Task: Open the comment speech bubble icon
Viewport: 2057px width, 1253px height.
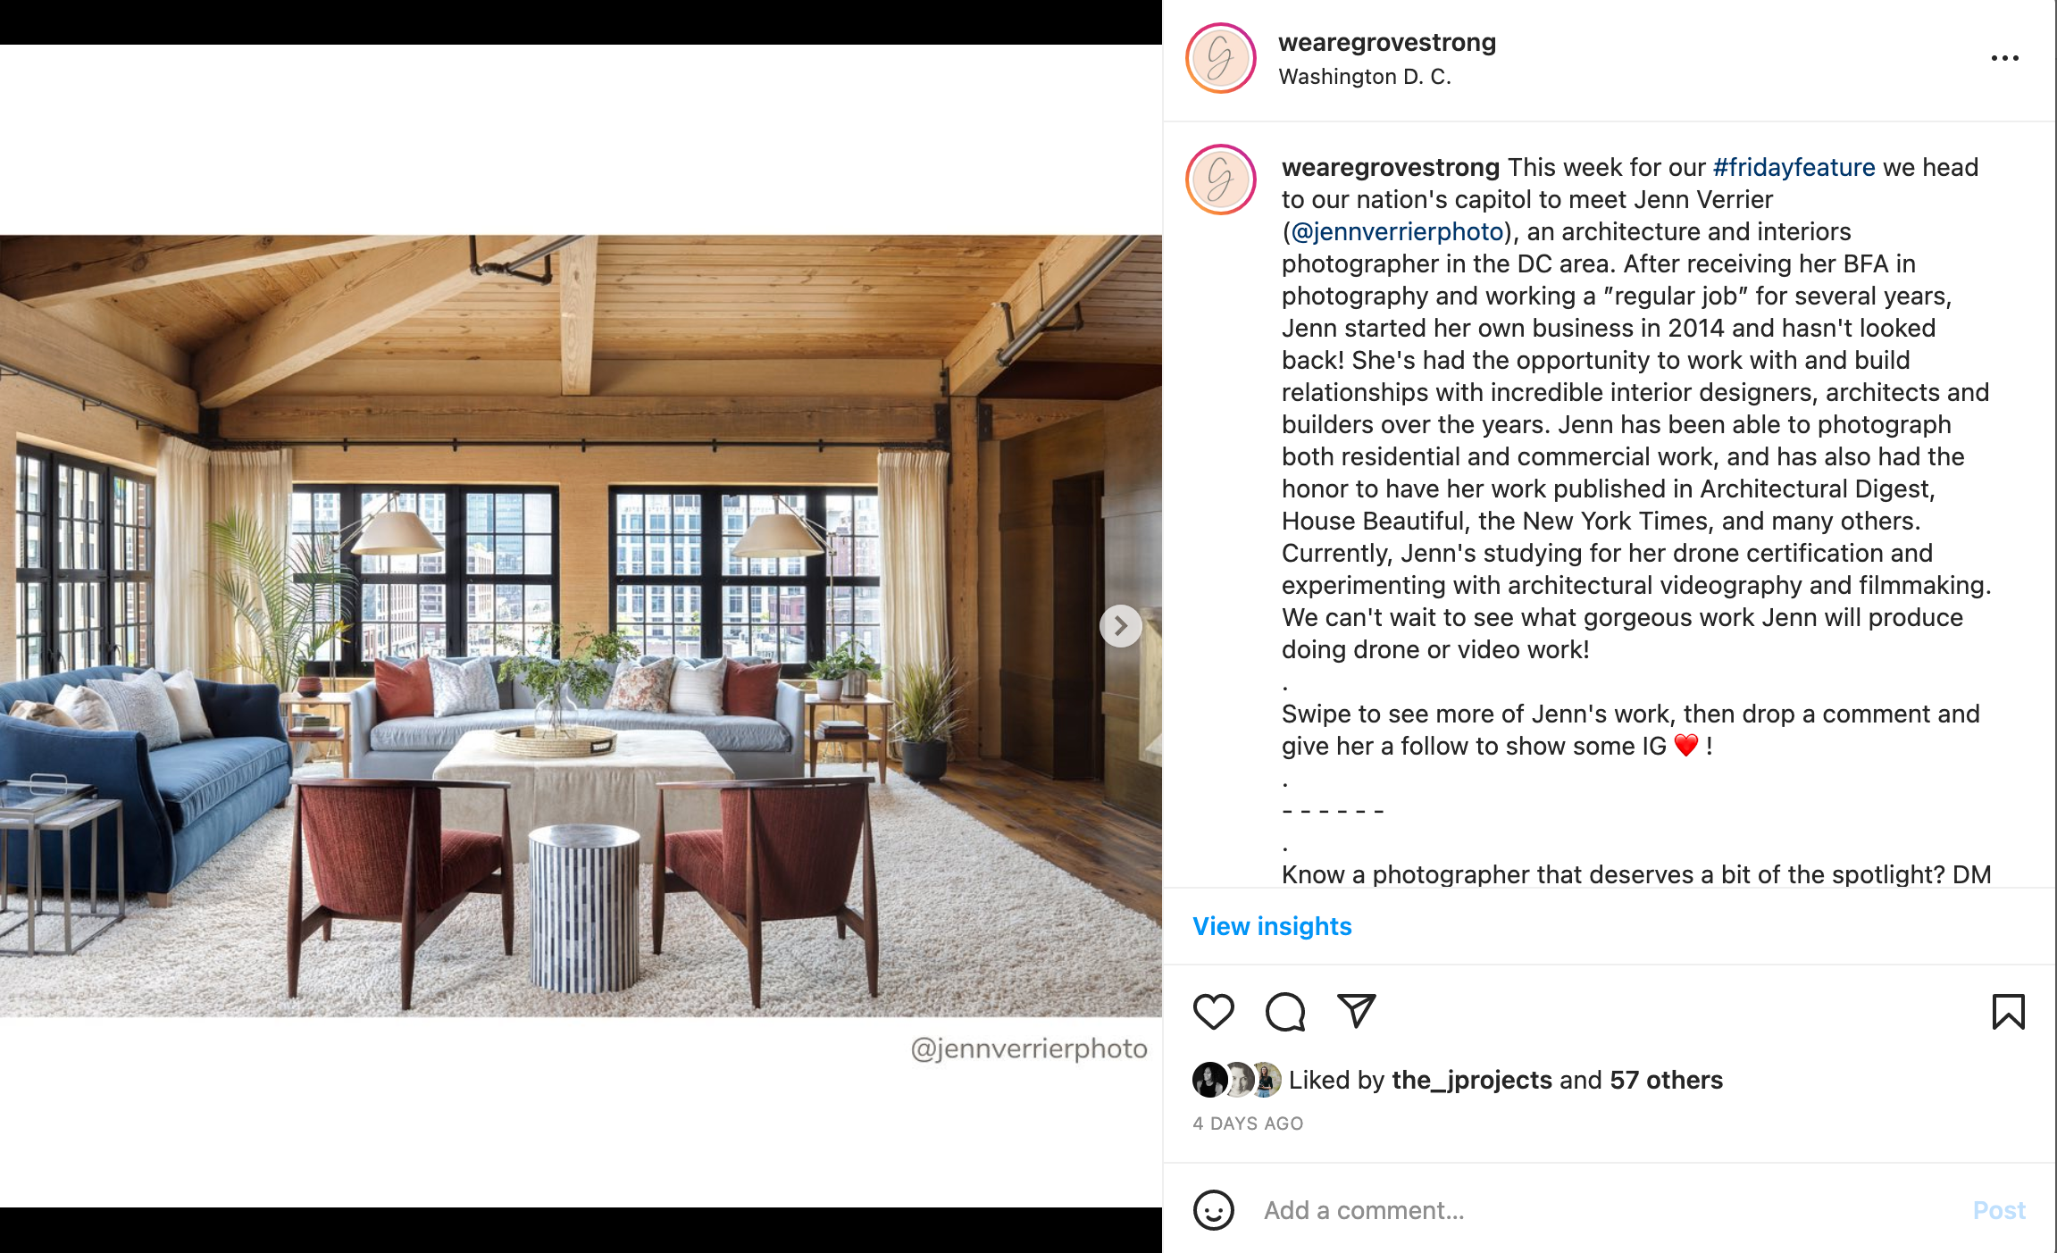Action: pos(1285,1012)
